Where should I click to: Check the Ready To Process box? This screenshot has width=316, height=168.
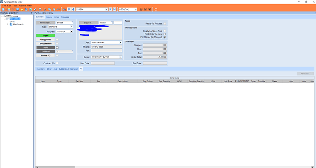click(x=165, y=23)
